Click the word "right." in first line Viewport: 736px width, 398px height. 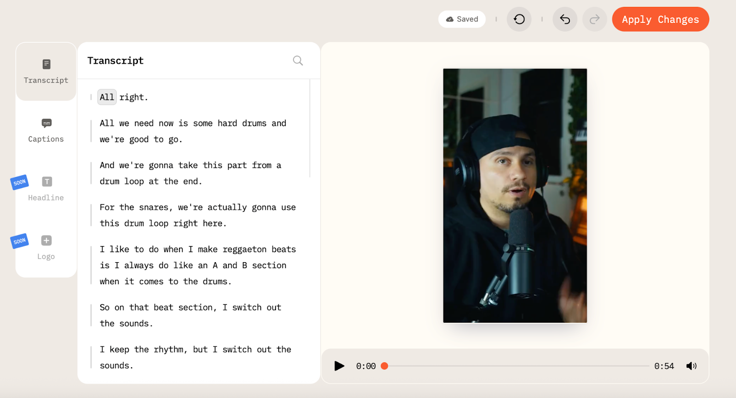[x=134, y=97]
